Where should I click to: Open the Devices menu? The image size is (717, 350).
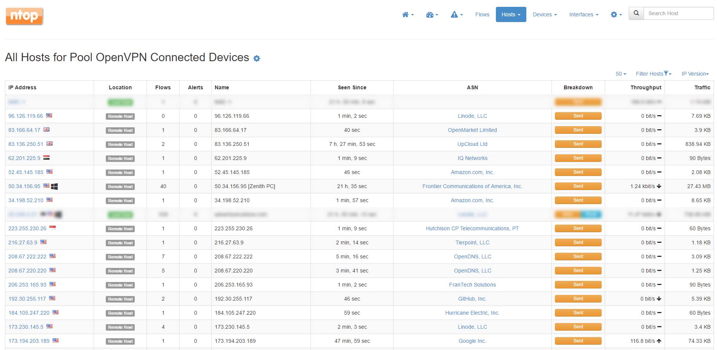click(544, 14)
